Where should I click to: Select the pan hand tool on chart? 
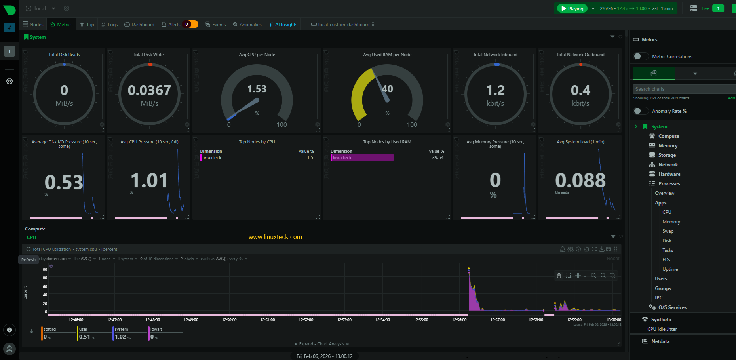pyautogui.click(x=559, y=276)
